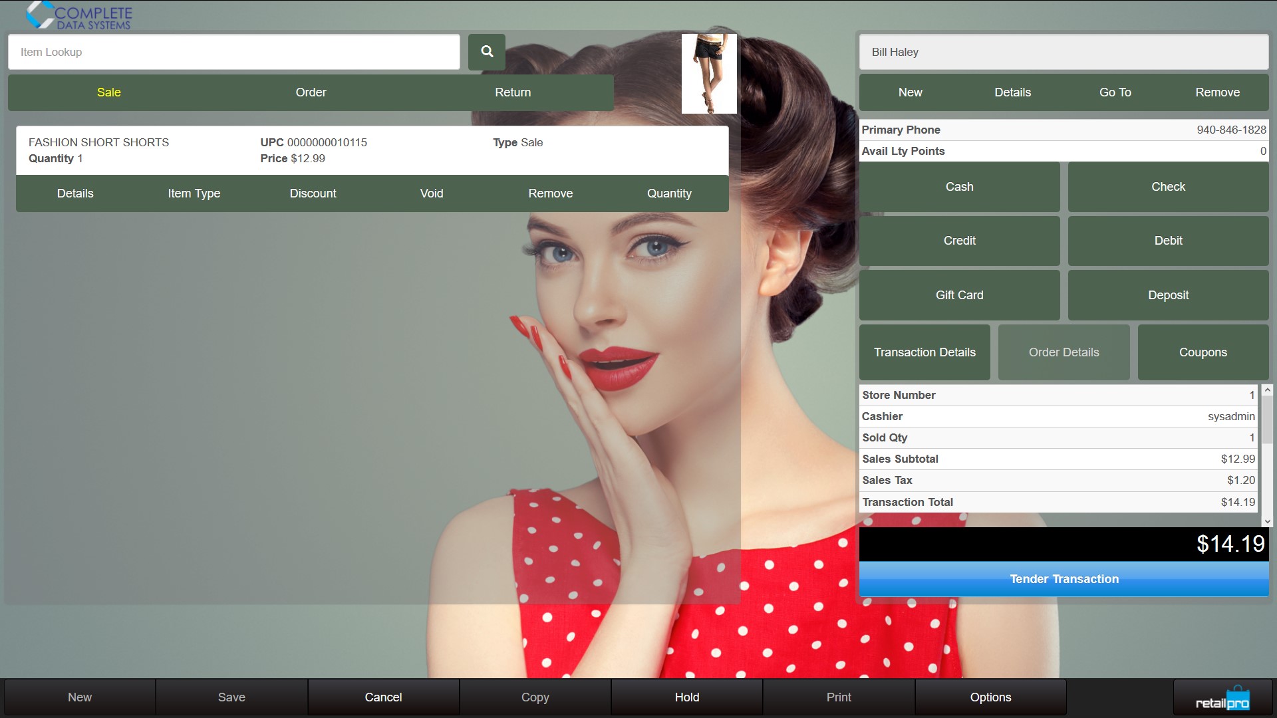
Task: Choose Cash payment method
Action: point(959,187)
